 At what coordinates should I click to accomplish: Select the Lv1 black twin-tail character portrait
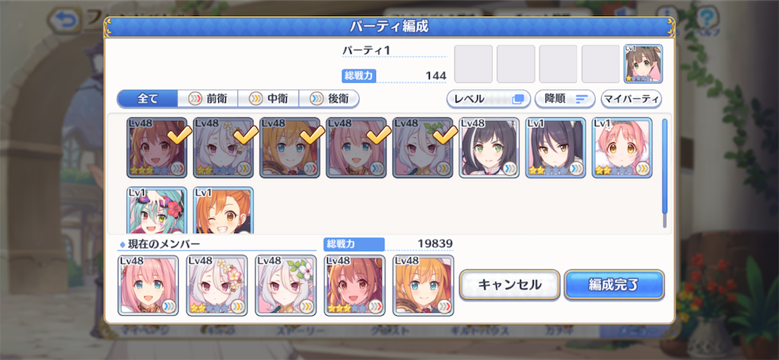point(555,148)
